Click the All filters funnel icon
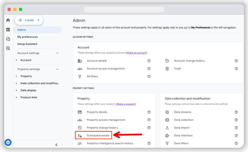This screenshot has width=248, height=152. click(80, 76)
